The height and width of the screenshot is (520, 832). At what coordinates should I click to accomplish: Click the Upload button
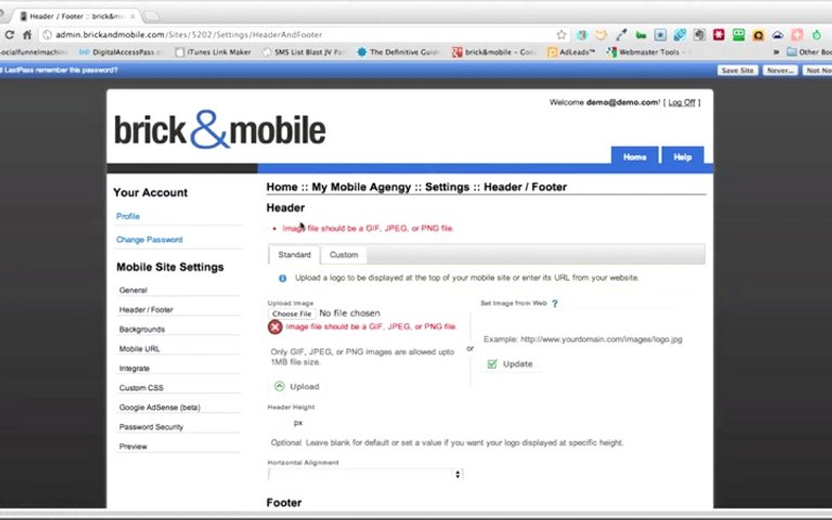297,386
